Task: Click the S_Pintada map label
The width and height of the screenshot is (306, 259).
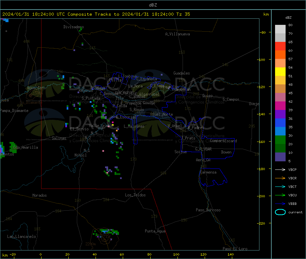Action: click(91, 98)
